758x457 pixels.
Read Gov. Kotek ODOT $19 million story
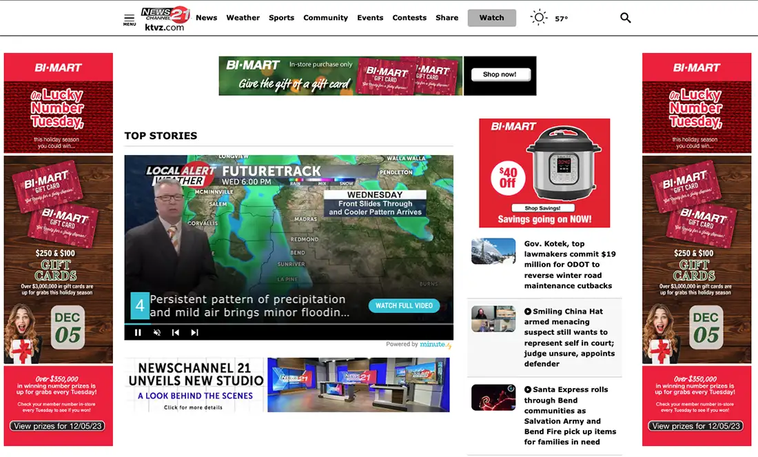tap(570, 265)
